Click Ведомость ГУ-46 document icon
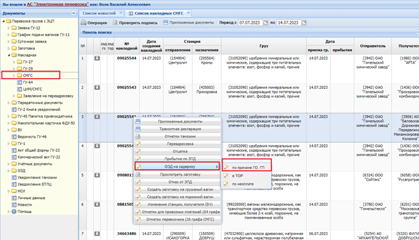The image size is (419, 240). click(14, 137)
